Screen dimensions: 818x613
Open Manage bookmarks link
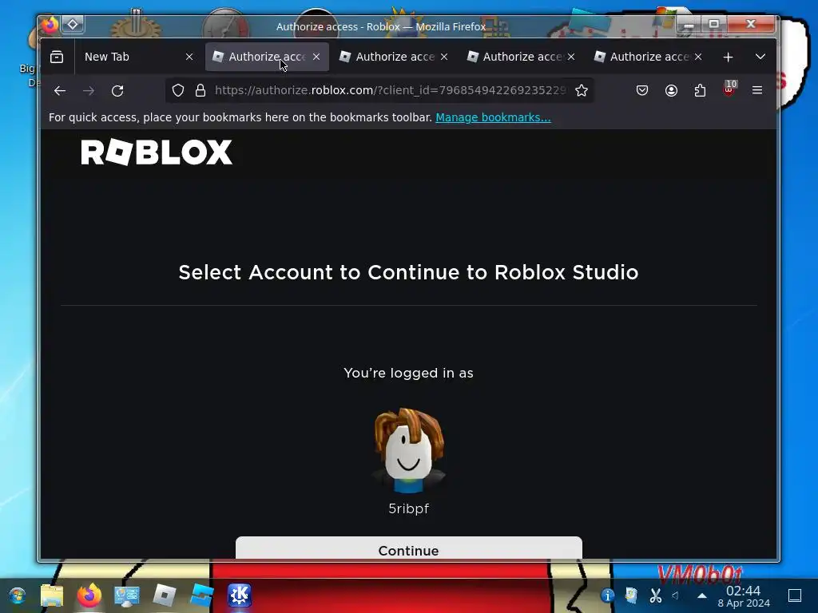click(x=493, y=117)
